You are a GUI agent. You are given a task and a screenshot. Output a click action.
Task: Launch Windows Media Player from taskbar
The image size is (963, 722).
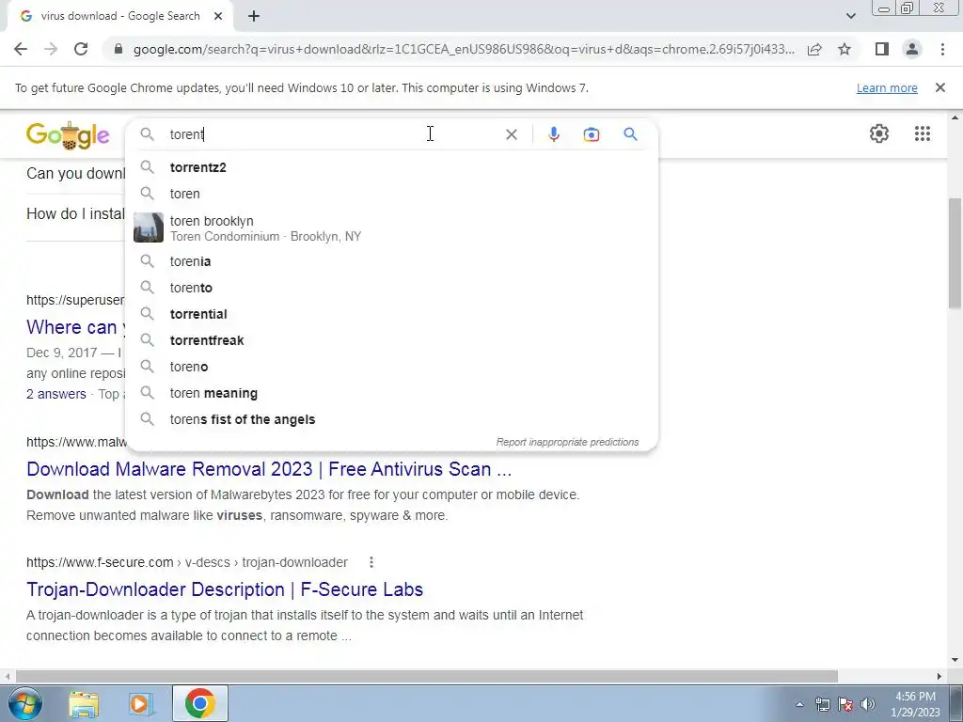pyautogui.click(x=141, y=704)
